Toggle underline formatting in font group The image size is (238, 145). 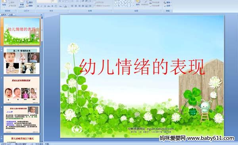(x=45, y=6)
